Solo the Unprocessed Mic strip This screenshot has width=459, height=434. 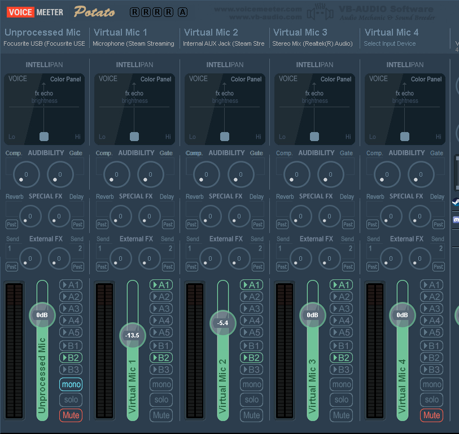tap(71, 400)
